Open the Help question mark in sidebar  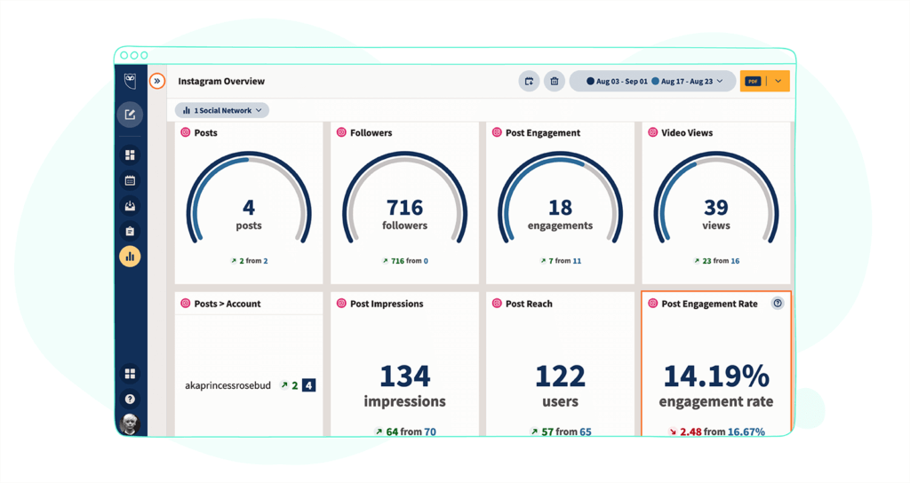click(x=130, y=399)
